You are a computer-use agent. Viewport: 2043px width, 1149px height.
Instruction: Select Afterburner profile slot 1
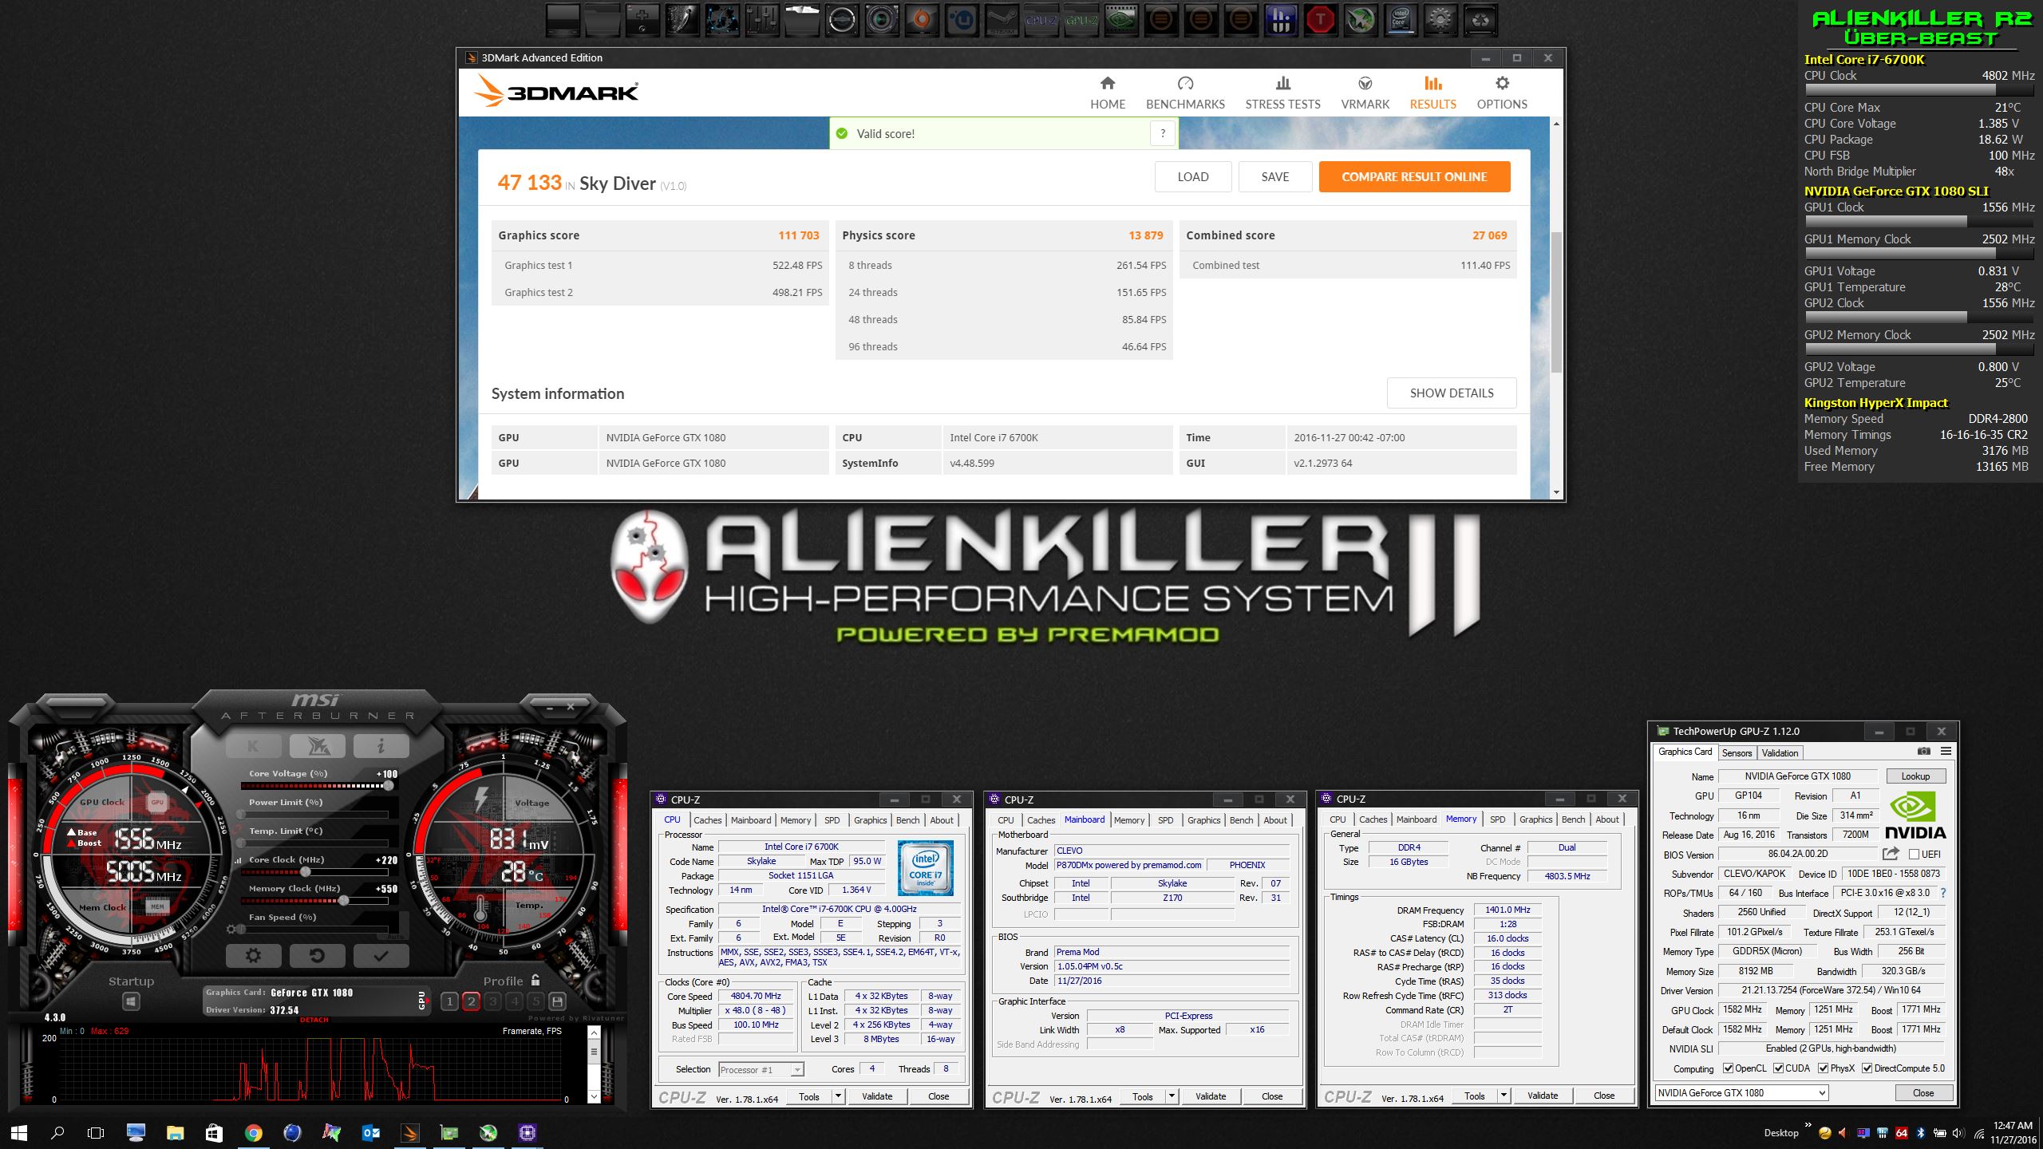[449, 1001]
